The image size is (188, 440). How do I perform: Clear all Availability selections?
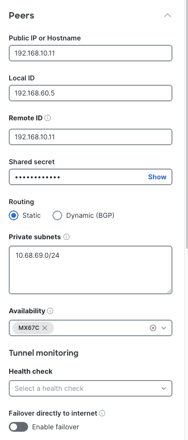[153, 328]
